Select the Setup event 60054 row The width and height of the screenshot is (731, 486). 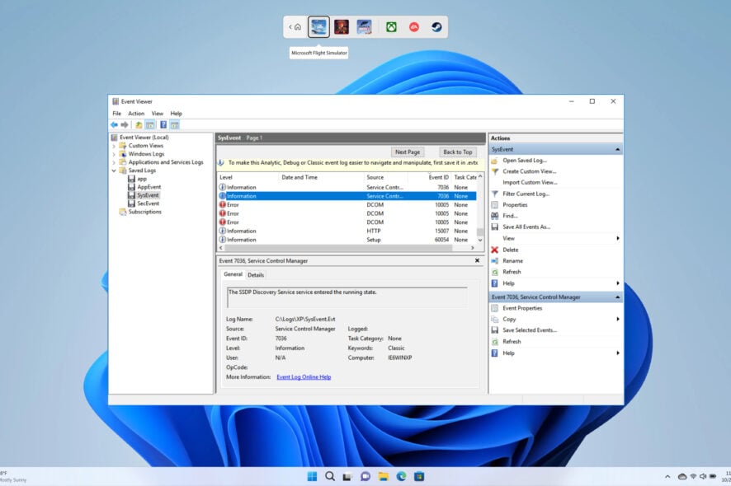(347, 241)
